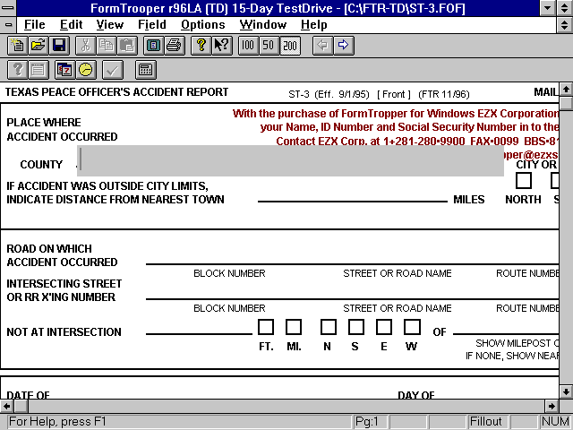This screenshot has width=573, height=430.
Task: Check the W direction checkbox
Action: tap(412, 327)
